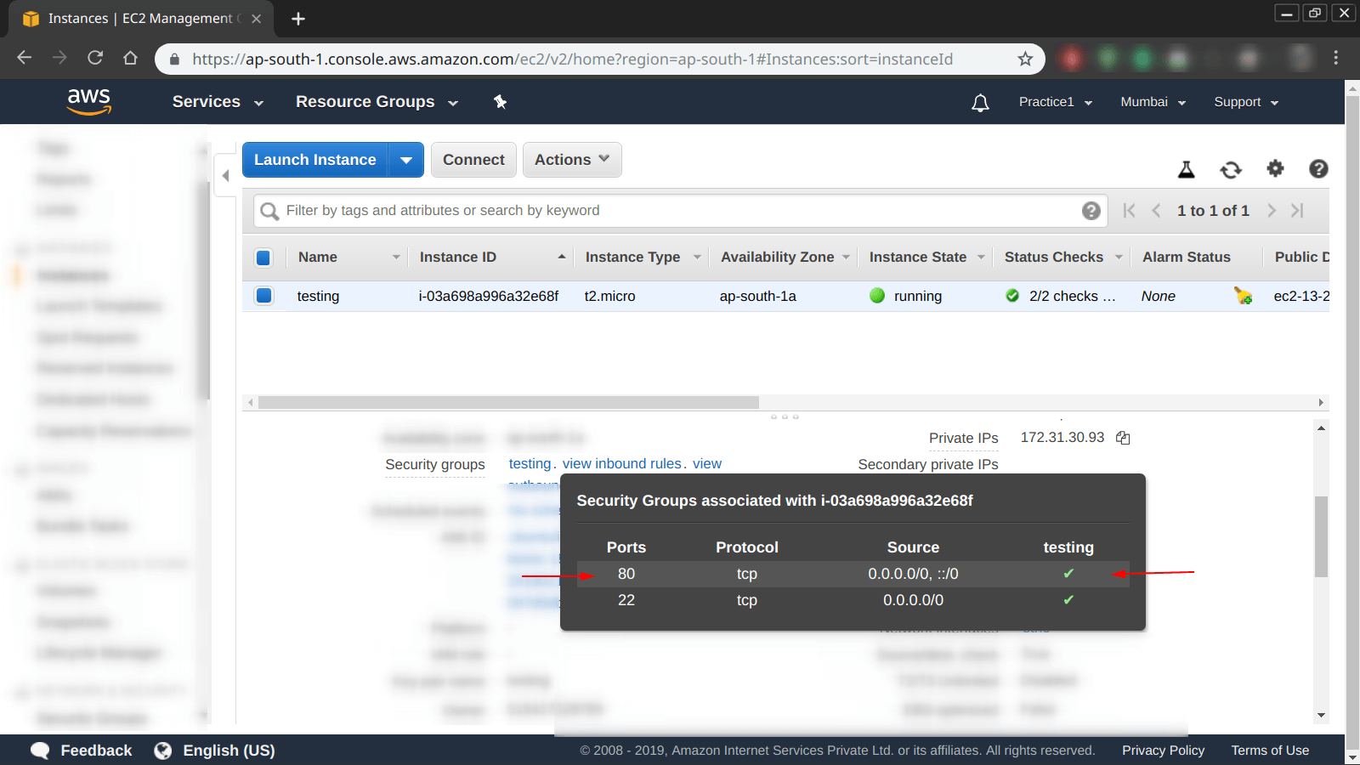The width and height of the screenshot is (1360, 765).
Task: Click port 22 row in security group popup
Action: coord(853,600)
